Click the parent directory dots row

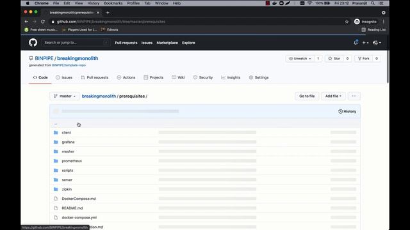tap(205, 123)
